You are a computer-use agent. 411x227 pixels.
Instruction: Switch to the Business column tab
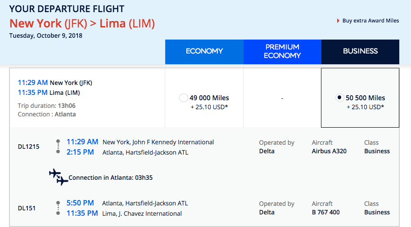click(x=360, y=51)
